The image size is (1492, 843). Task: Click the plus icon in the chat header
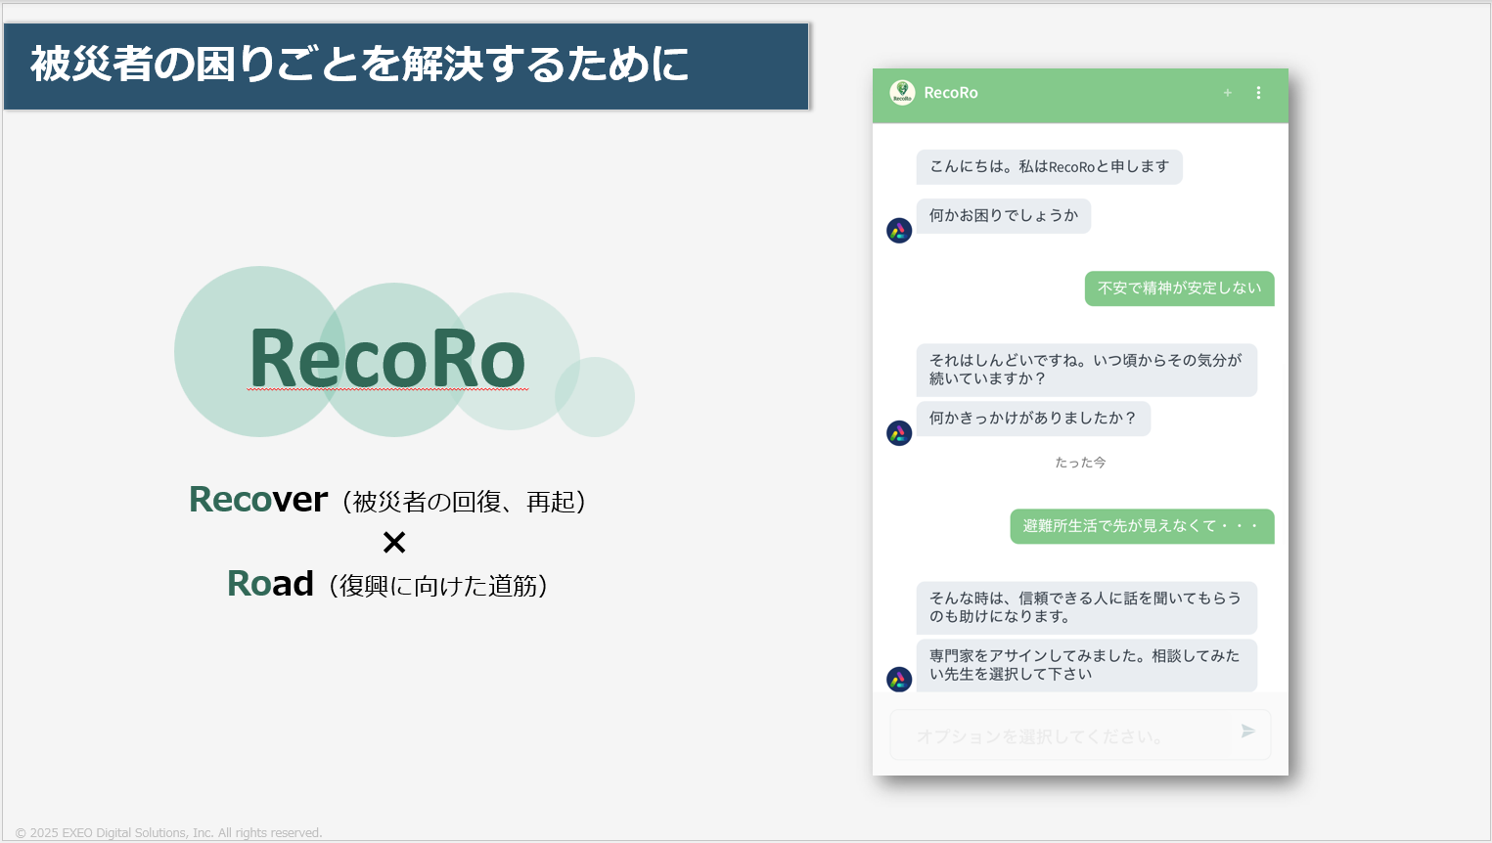click(x=1227, y=93)
